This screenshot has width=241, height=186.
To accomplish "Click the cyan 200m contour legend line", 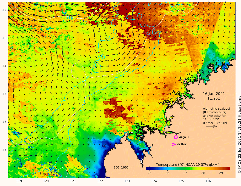I will [x=118, y=170].
